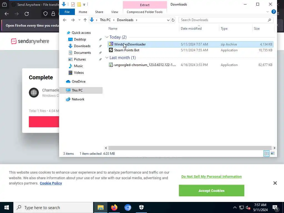This screenshot has height=213, width=284.
Task: Open Music in the navigation pane
Action: (78, 66)
